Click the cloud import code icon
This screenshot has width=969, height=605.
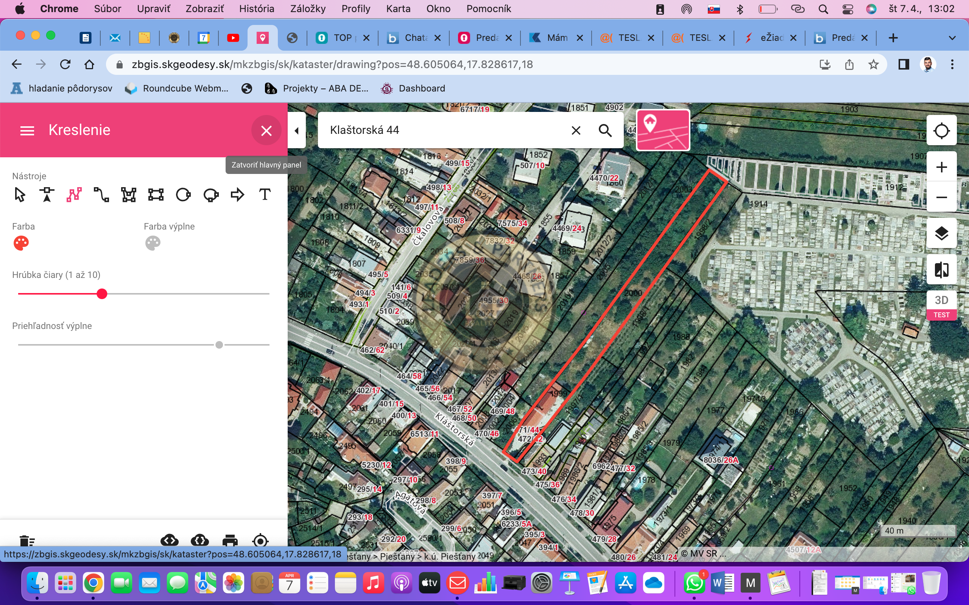pos(169,541)
